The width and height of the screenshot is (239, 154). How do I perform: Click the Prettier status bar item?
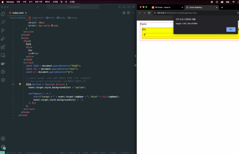[x=124, y=153]
